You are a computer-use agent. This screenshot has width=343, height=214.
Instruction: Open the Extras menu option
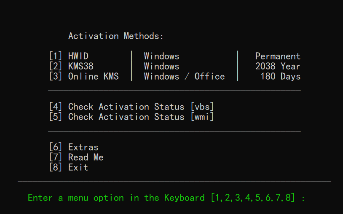(74, 147)
